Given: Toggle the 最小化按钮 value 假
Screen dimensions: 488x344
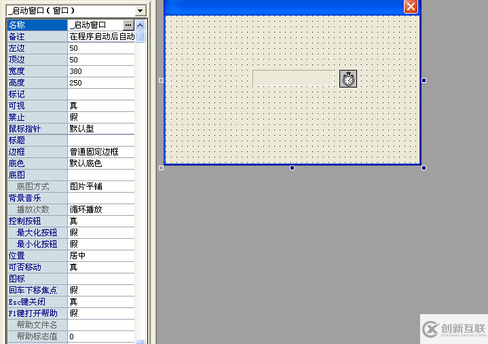Looking at the screenshot, I should coord(101,244).
